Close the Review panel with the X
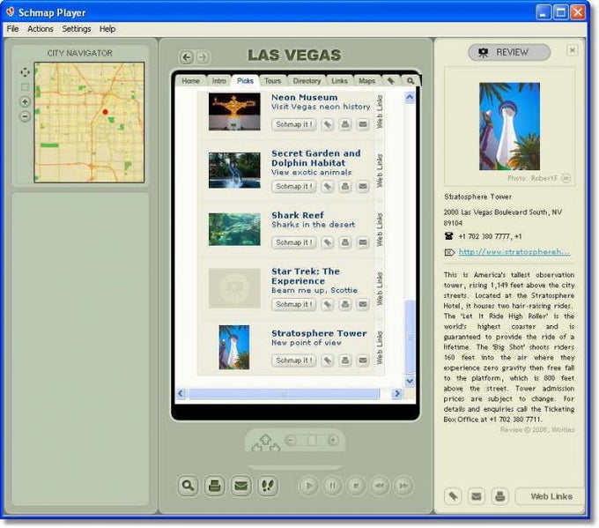Image resolution: width=599 pixels, height=528 pixels. 572,50
